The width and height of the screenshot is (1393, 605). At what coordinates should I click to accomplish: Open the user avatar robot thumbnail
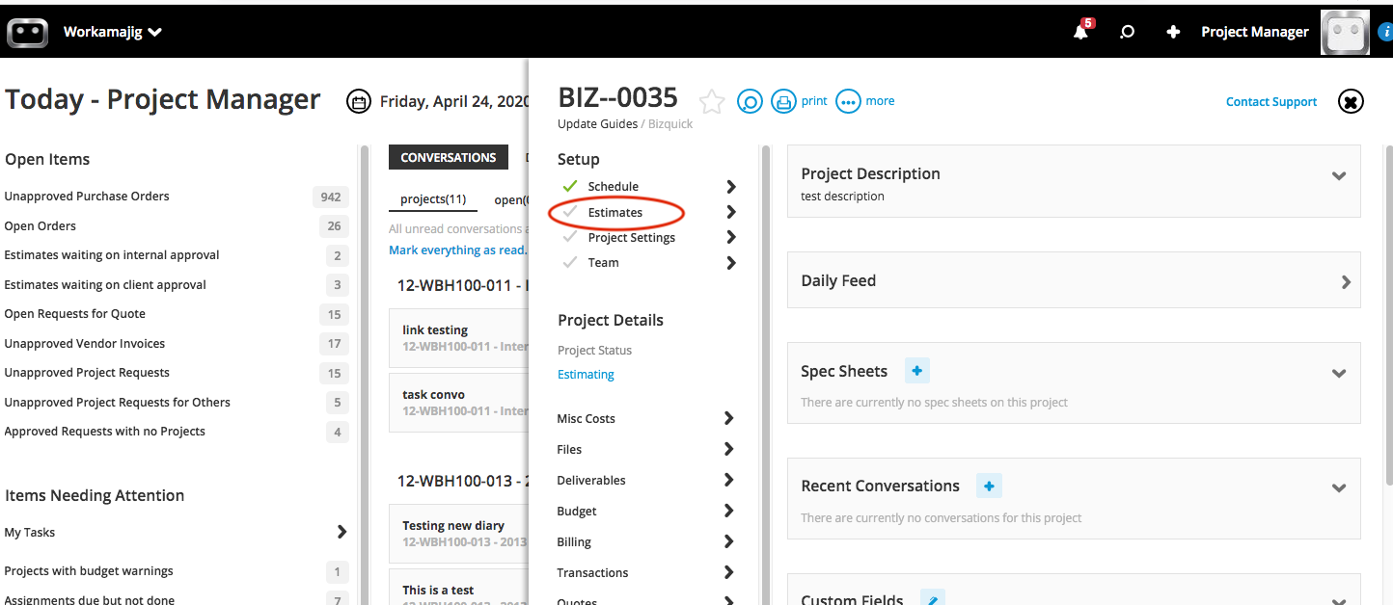[x=1345, y=32]
